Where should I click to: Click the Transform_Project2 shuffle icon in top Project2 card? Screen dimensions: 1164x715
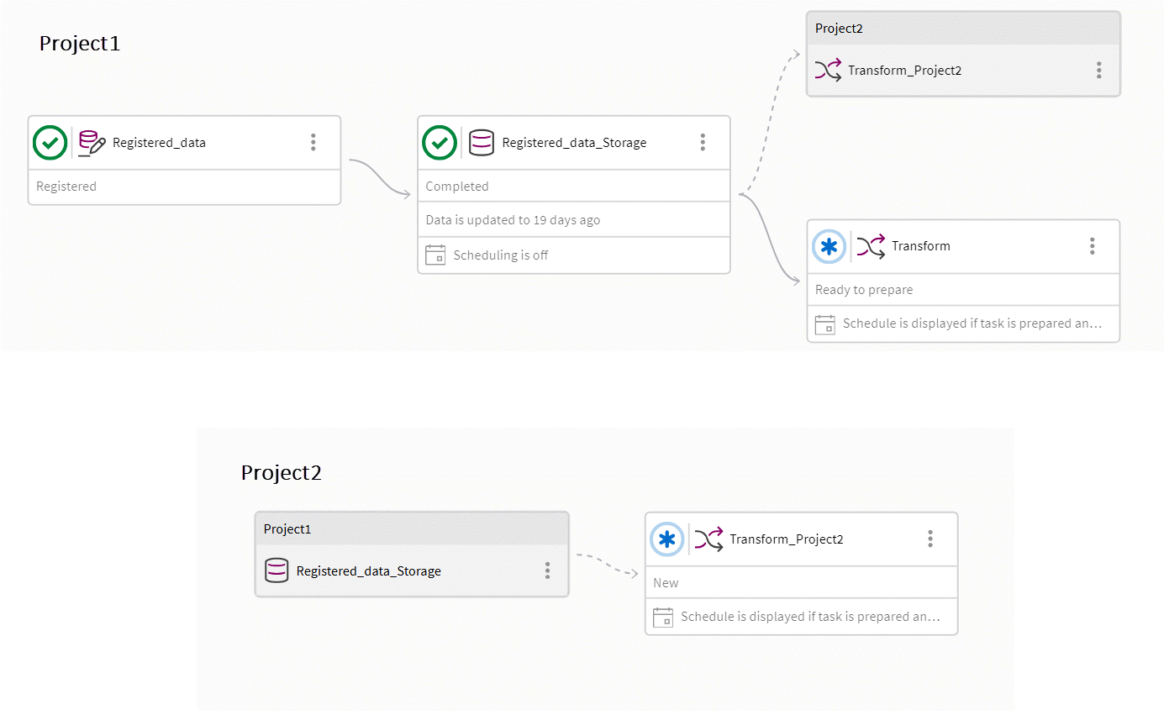click(828, 71)
